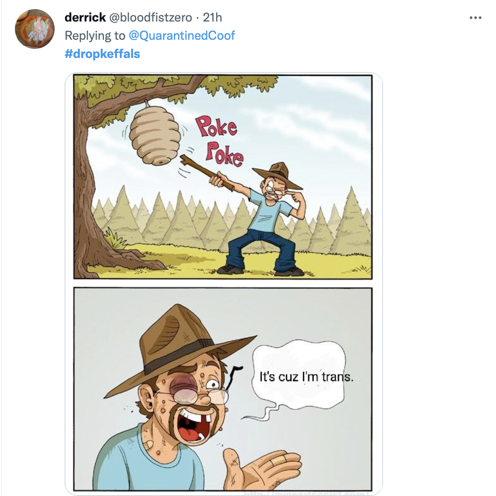Image resolution: width=496 pixels, height=496 pixels.
Task: Click the "Replying to" text
Action: [x=95, y=36]
